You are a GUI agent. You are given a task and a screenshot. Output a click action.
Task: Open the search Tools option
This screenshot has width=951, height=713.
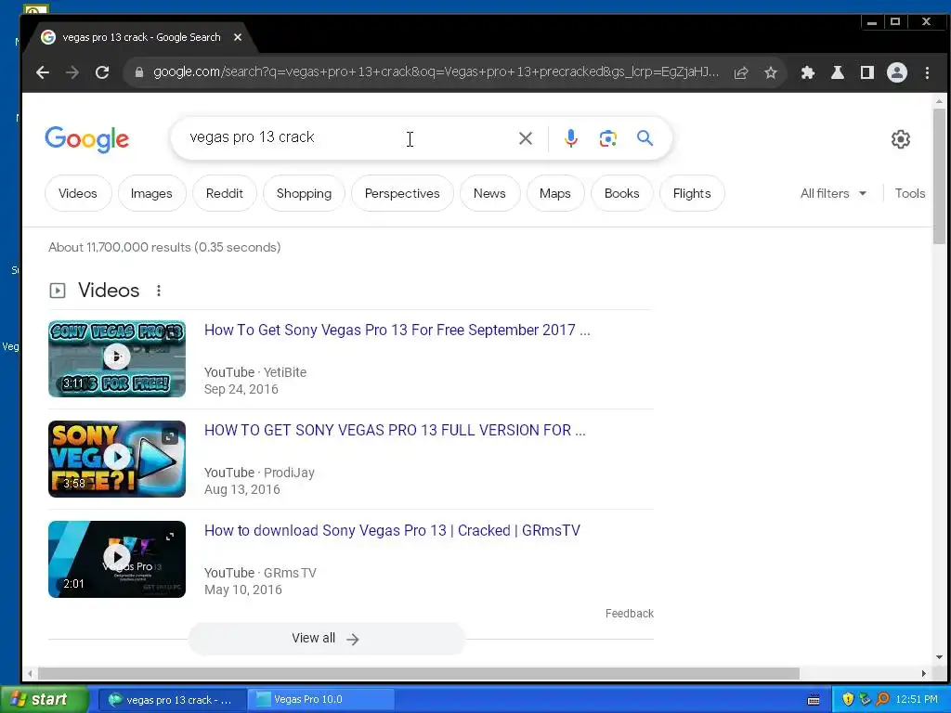[910, 193]
